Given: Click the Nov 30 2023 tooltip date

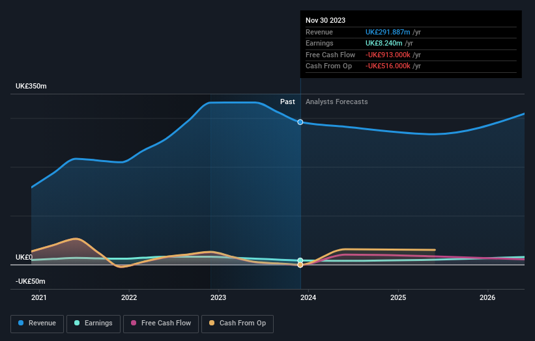Looking at the screenshot, I should pos(326,20).
